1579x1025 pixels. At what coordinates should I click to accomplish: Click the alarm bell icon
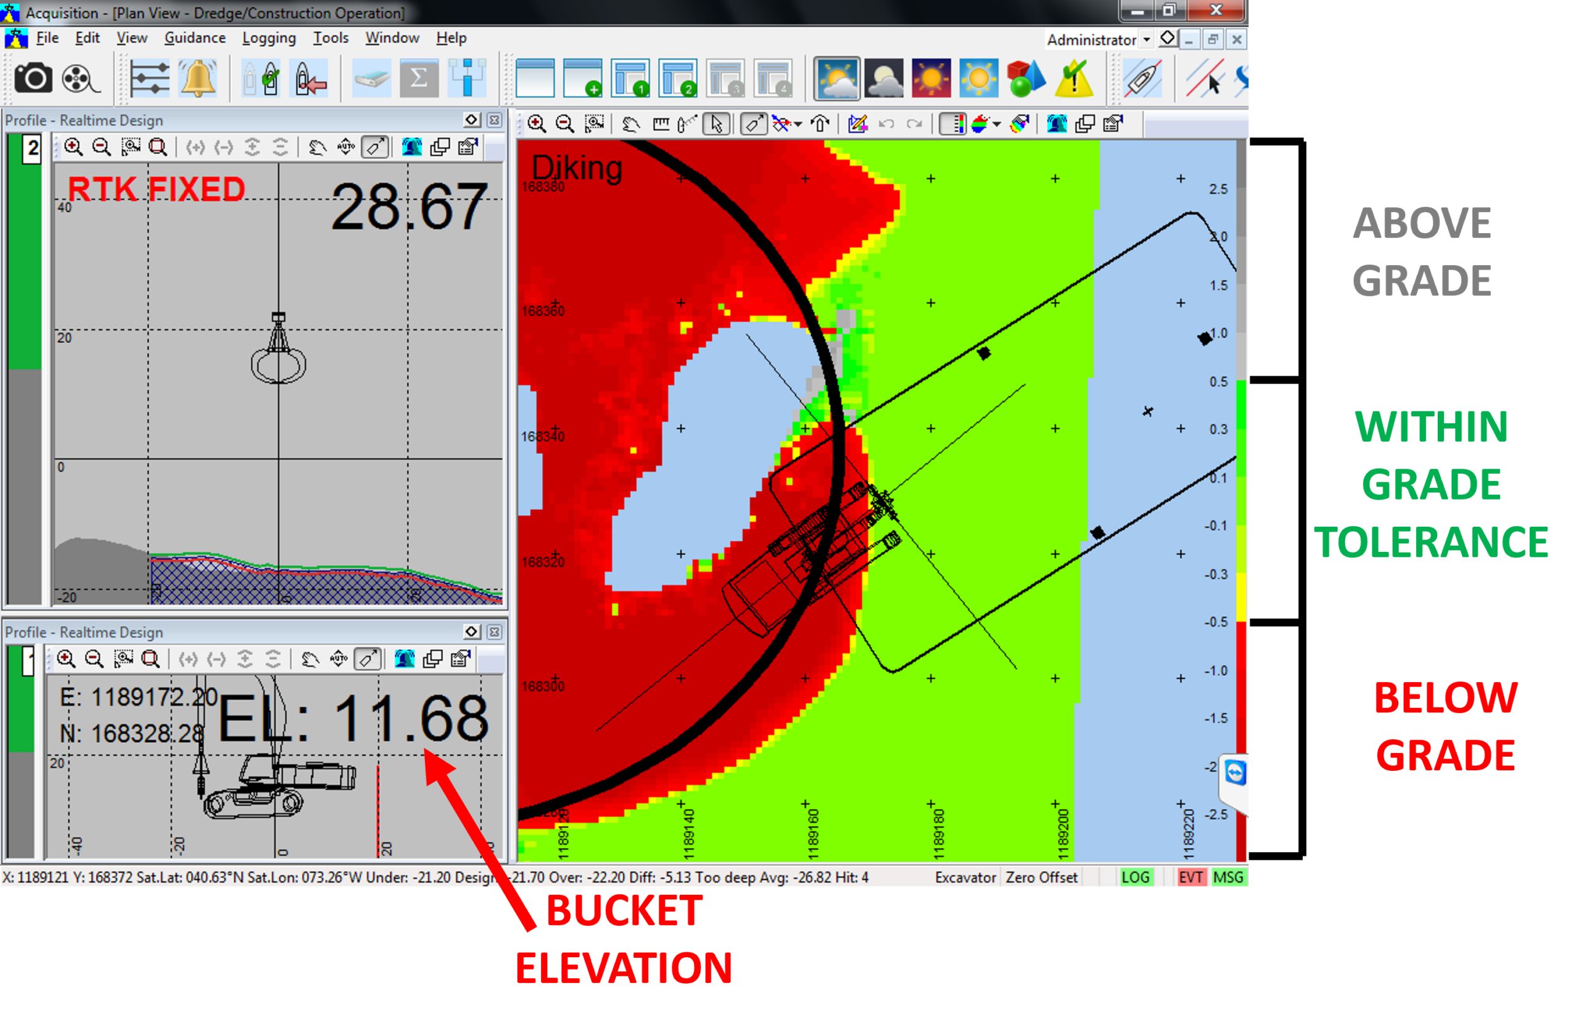tap(198, 78)
